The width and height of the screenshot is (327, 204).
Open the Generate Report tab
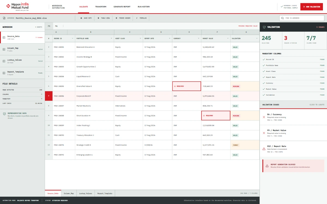[x=122, y=7]
